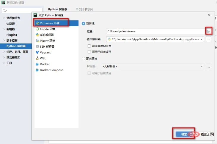
Task: Expand the 外观和行为 settings section
Action: coord(4,18)
